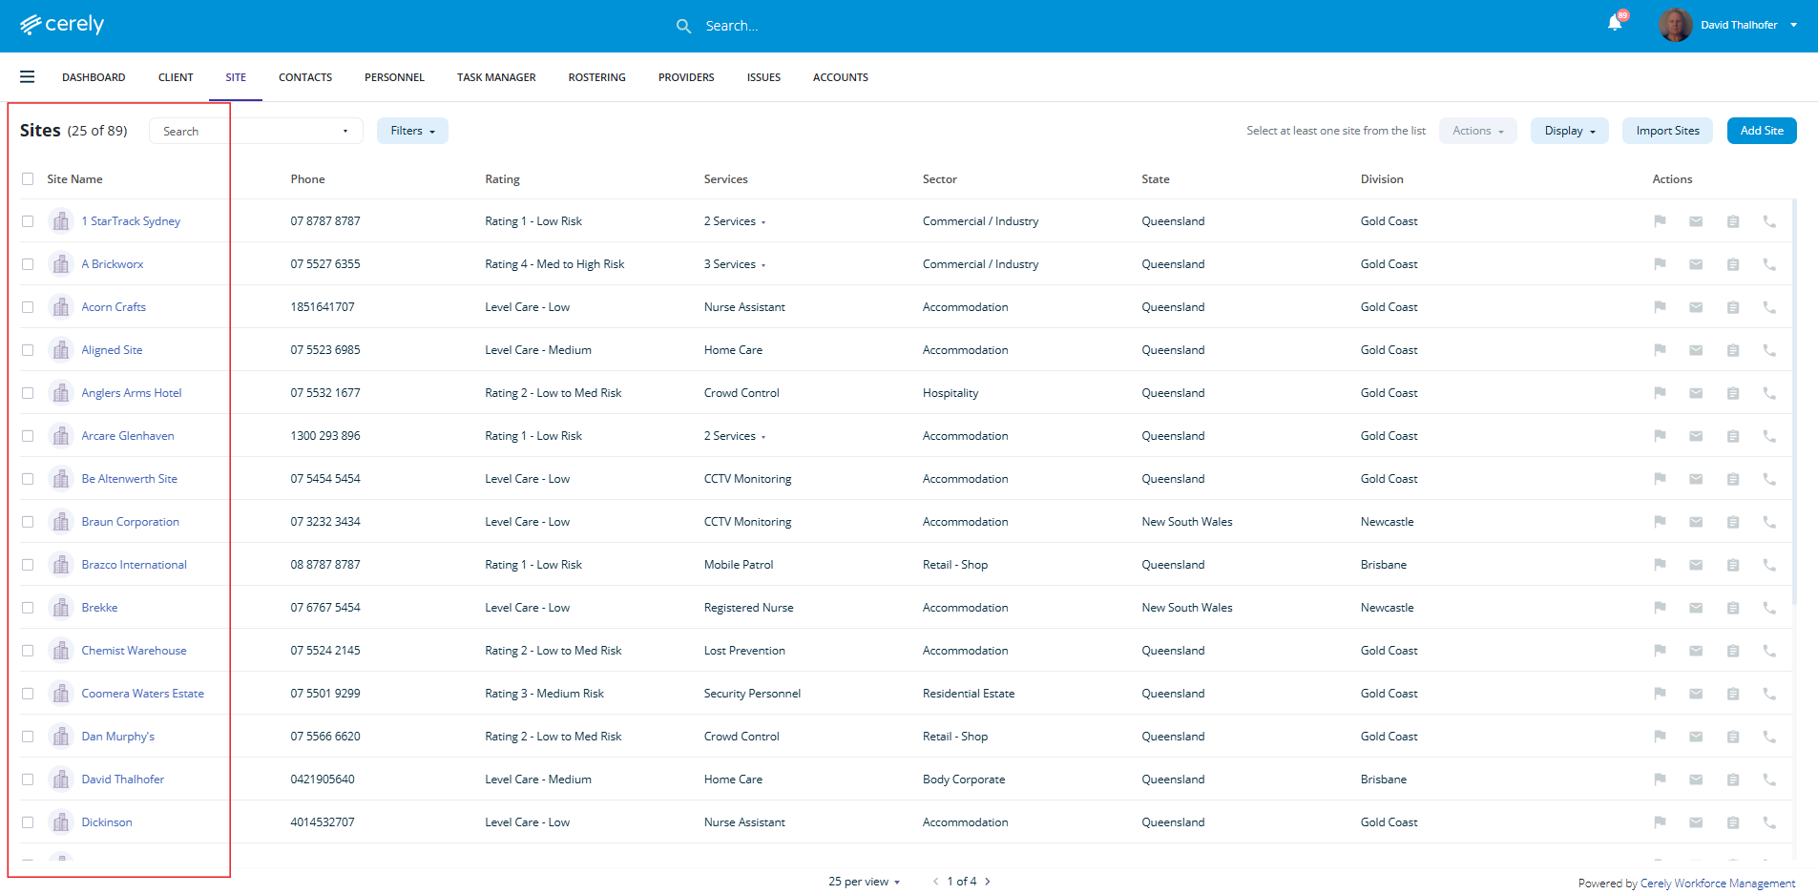Click the building icon beside 1 StarTrack Sydney
This screenshot has width=1818, height=894.
tap(61, 221)
